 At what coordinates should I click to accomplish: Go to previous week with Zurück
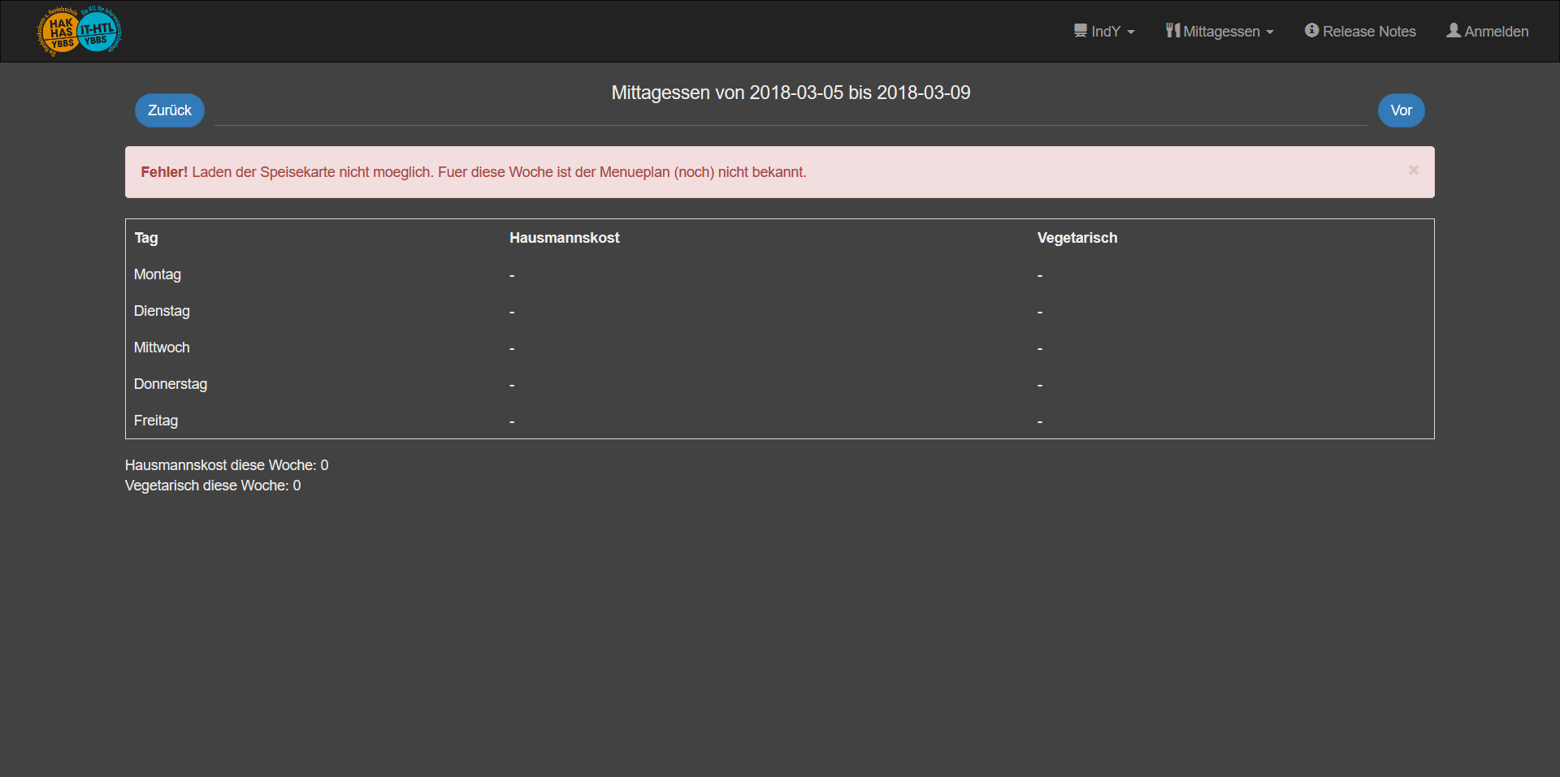(x=170, y=110)
